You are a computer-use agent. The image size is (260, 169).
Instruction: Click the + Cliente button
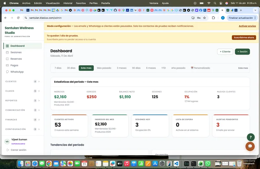[225, 52]
